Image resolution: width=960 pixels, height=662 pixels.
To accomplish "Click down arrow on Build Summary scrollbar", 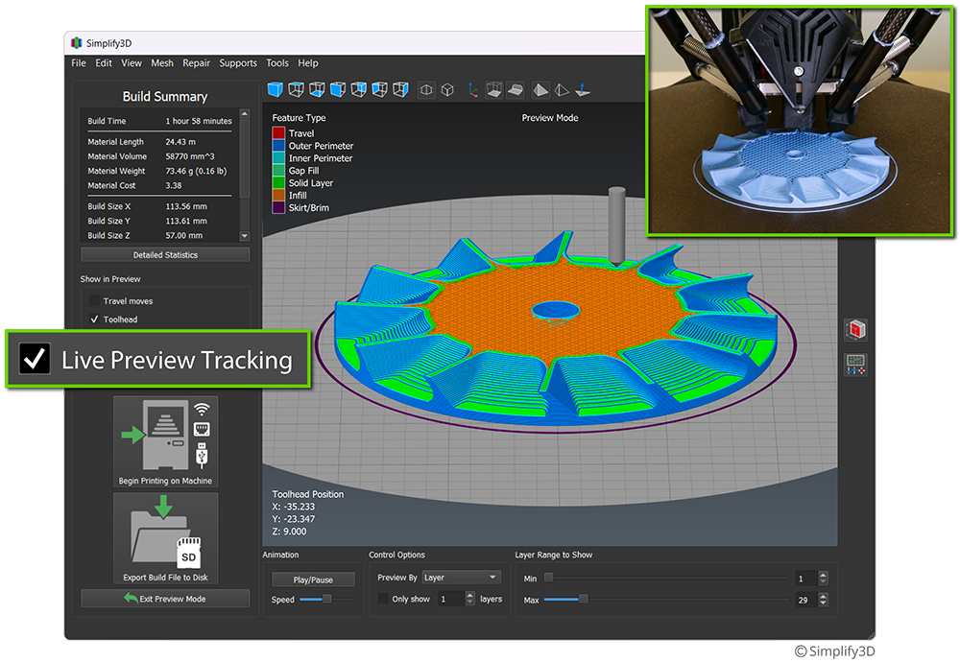I will coord(244,235).
